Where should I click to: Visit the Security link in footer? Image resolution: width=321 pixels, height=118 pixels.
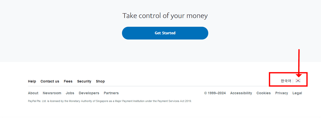click(84, 81)
